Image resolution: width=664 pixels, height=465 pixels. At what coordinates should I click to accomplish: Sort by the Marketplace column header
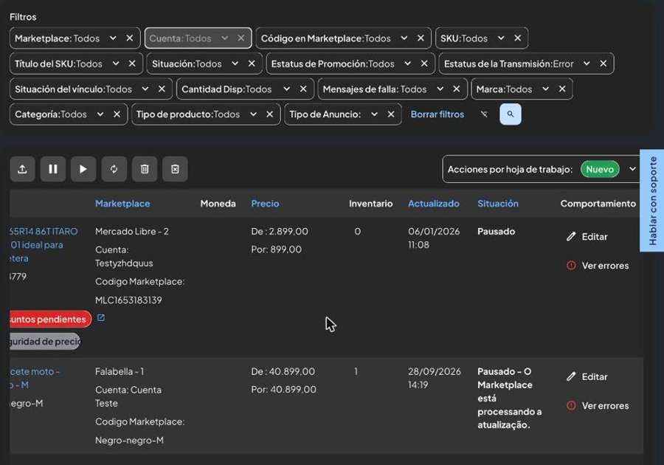(122, 203)
